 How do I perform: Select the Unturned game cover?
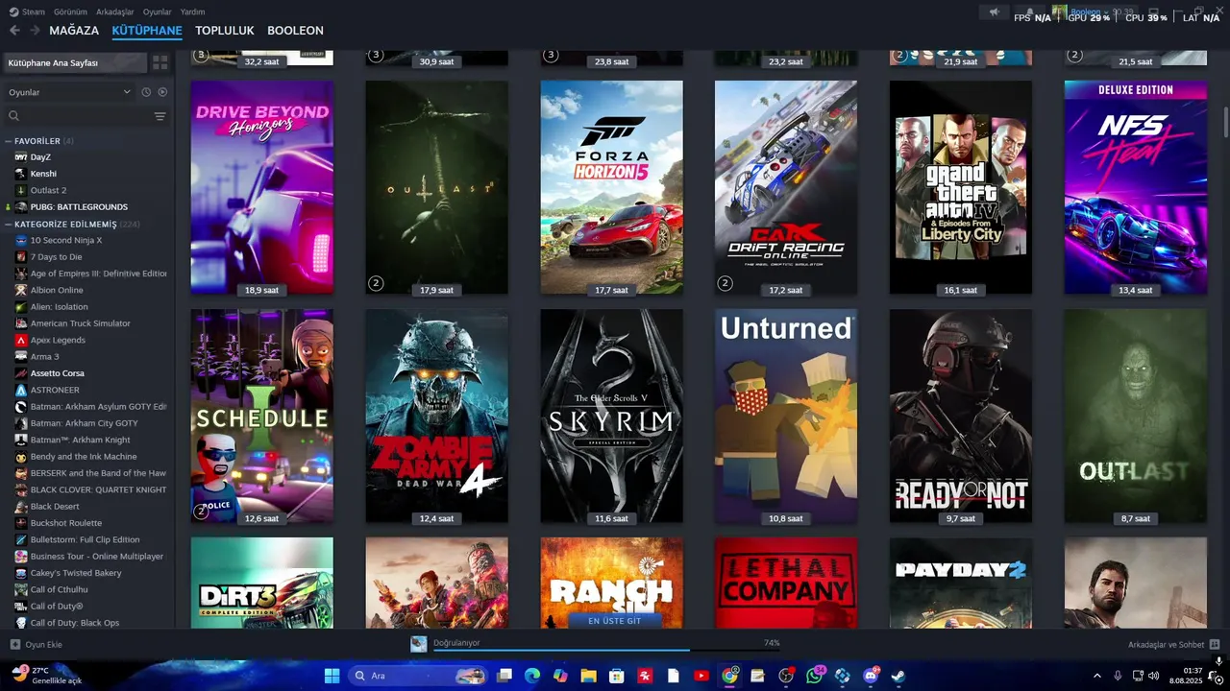(786, 416)
